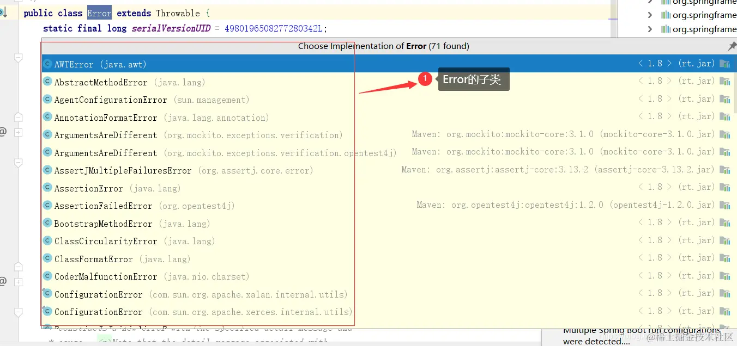This screenshot has height=346, width=737.
Task: Select ArgumentsAreDifferent in verification.opentest4j package
Action: pyautogui.click(x=386, y=152)
